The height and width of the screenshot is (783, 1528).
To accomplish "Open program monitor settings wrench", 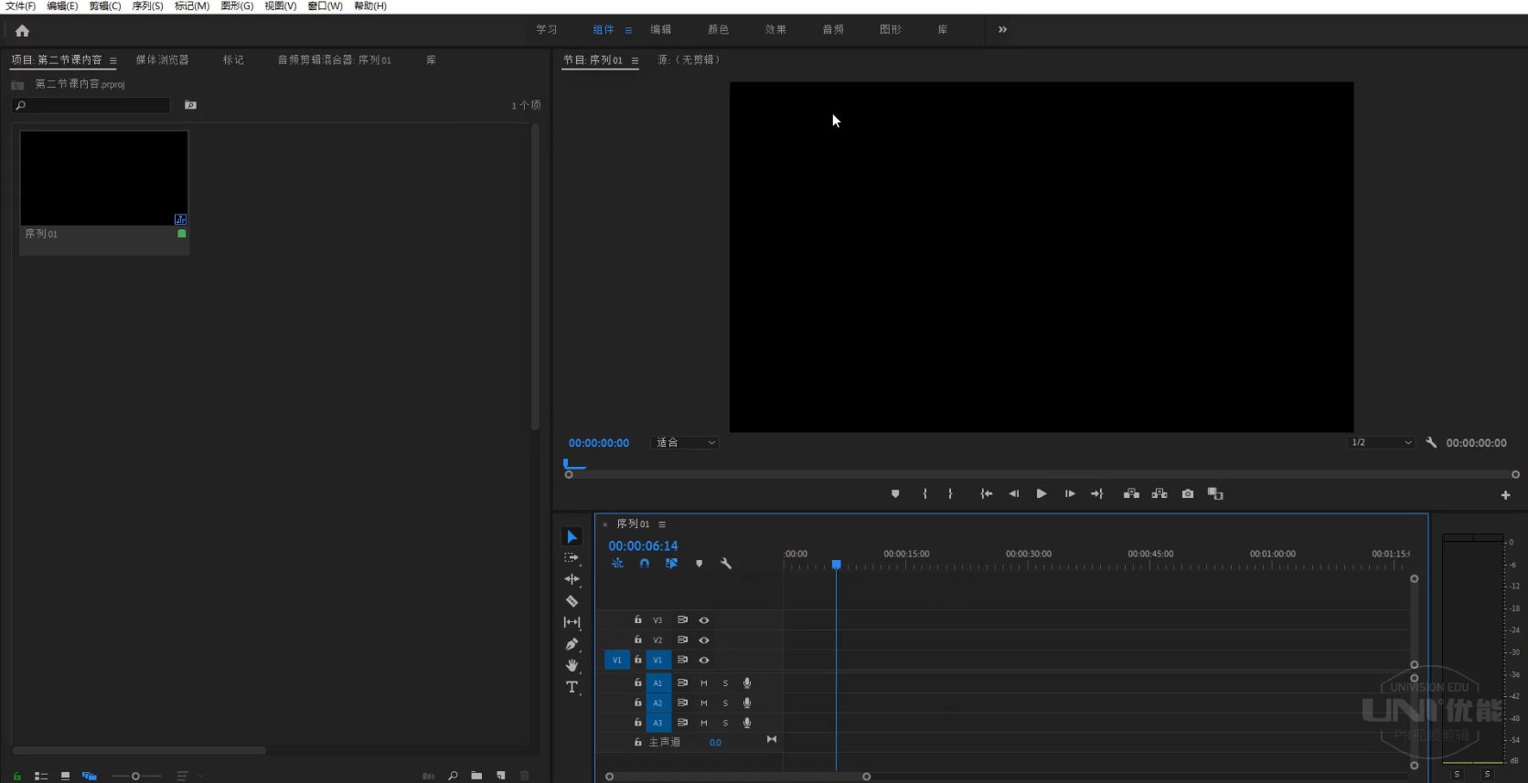I will tap(1431, 442).
